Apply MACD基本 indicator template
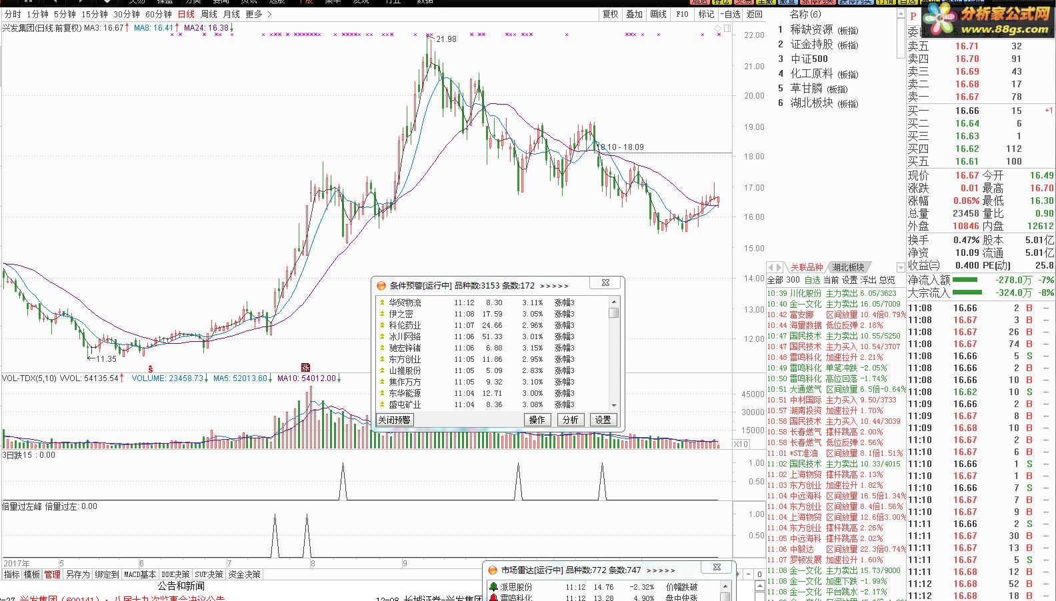This screenshot has height=601, width=1056. coord(140,574)
